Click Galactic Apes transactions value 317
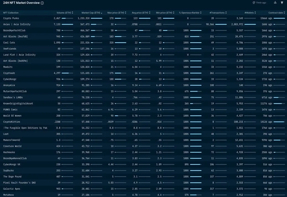This screenshot has width=287, height=197. click(x=212, y=189)
